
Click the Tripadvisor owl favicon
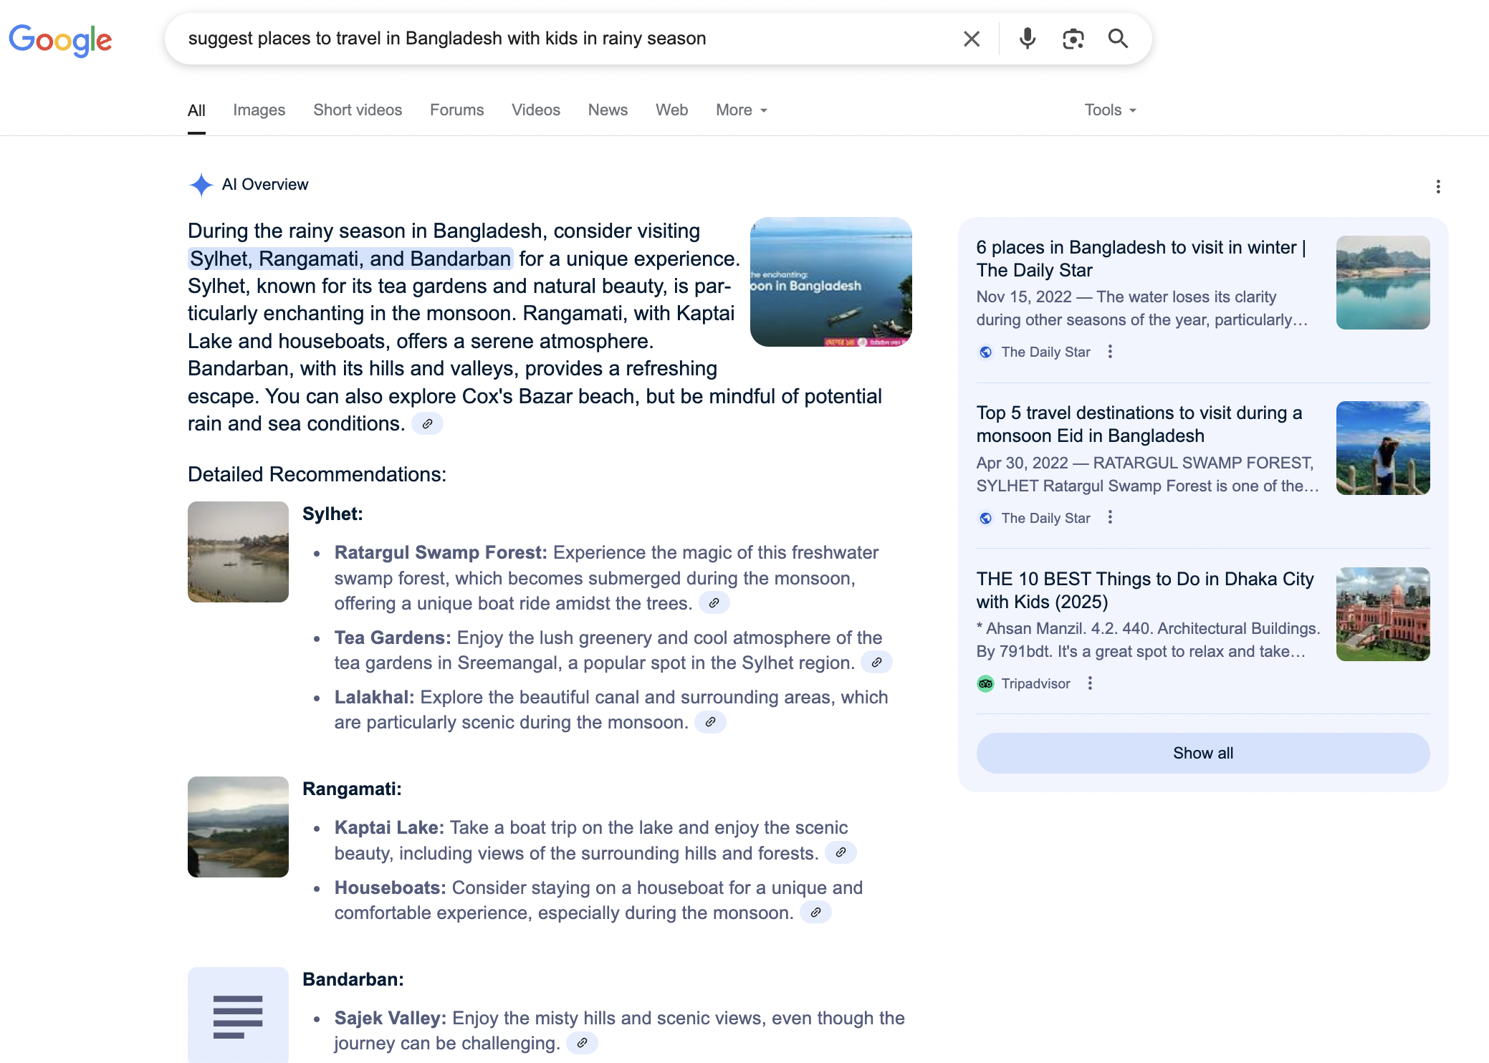pyautogui.click(x=986, y=683)
